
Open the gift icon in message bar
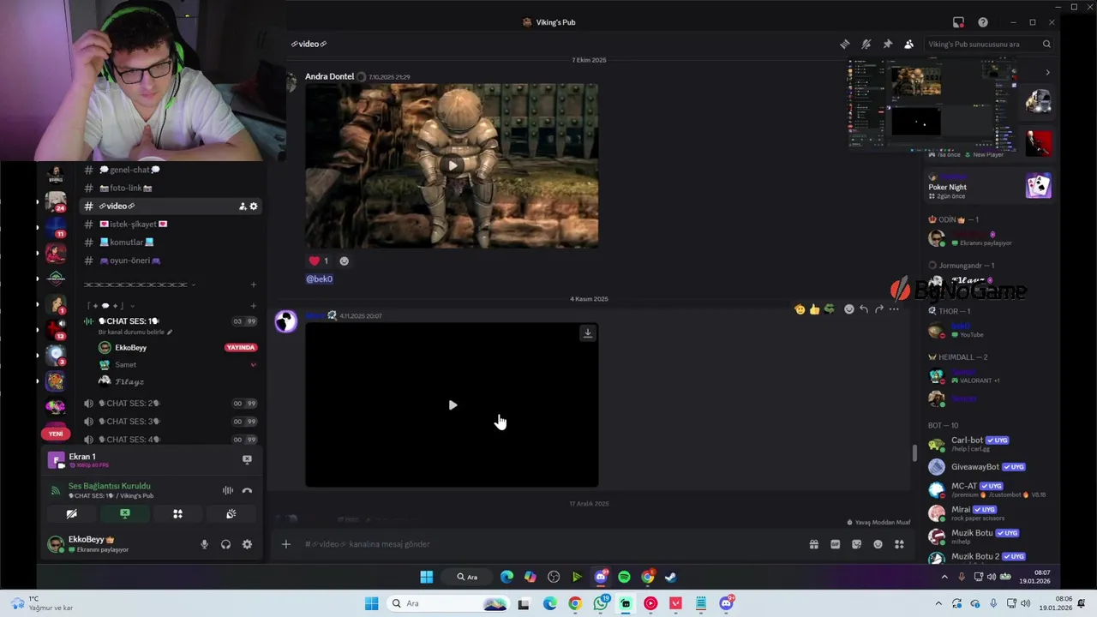(x=814, y=544)
